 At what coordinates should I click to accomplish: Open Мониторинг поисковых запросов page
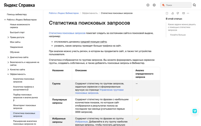coord(24,107)
